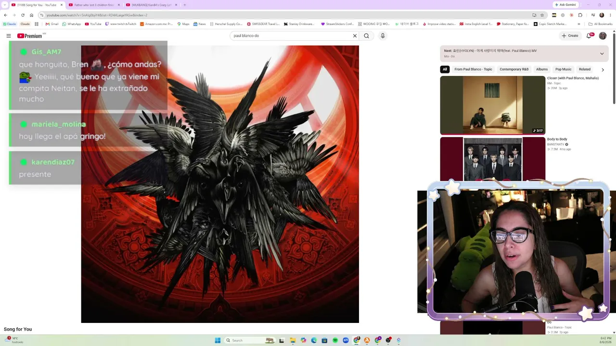
Task: Launch Spotify from the taskbar
Action: coord(335,340)
